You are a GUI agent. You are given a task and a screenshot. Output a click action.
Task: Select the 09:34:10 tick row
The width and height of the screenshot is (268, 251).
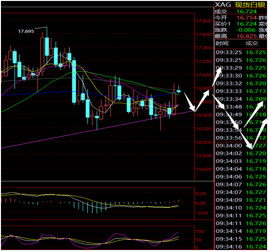(241, 208)
